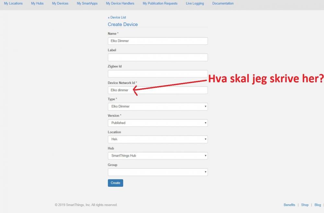This screenshot has height=213, width=324.
Task: Open the Version dropdown showing Published
Action: (157, 123)
